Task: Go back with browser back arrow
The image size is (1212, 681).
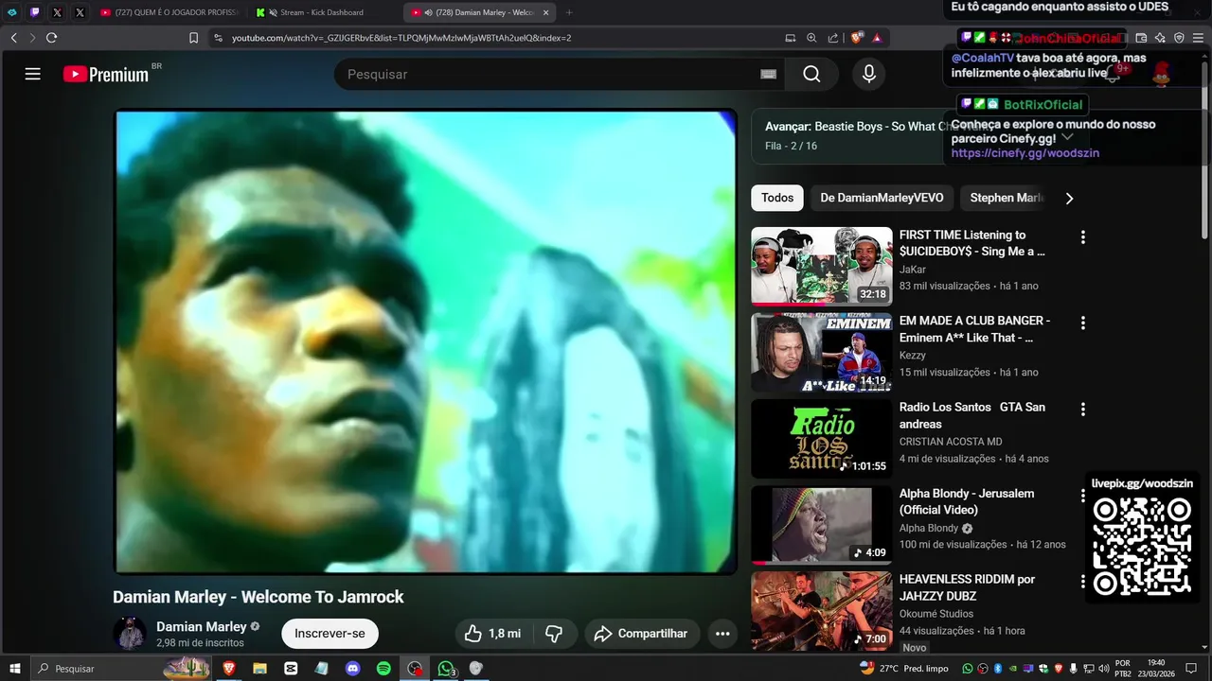Action: point(14,38)
